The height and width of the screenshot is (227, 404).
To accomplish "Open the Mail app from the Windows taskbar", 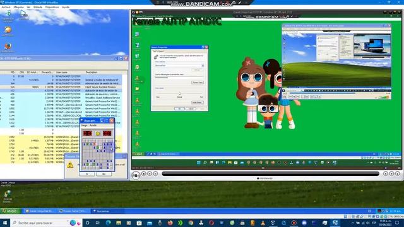I will click(x=150, y=223).
